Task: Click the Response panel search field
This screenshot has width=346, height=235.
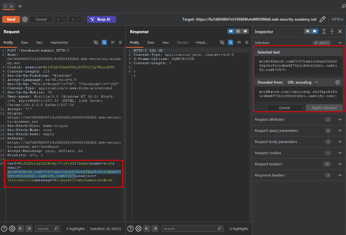Action: 192,229
